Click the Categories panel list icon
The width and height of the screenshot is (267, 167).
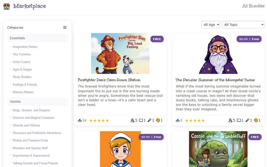(65, 27)
